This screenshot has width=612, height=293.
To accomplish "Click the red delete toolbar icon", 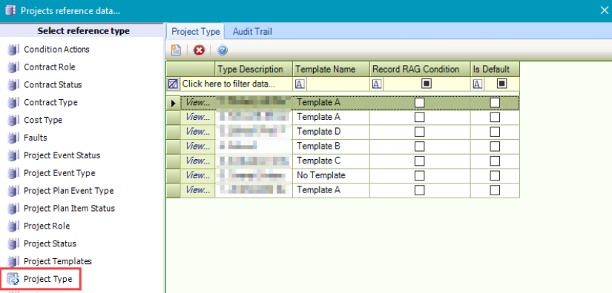I will pos(199,50).
